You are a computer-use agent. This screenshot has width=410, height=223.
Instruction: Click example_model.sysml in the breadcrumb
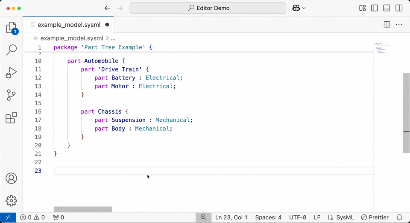tap(71, 38)
